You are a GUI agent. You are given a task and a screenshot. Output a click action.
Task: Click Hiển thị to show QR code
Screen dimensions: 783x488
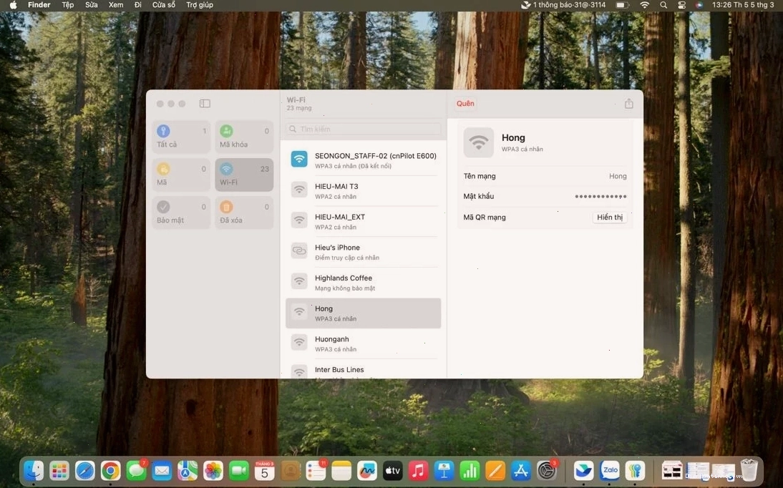point(610,218)
